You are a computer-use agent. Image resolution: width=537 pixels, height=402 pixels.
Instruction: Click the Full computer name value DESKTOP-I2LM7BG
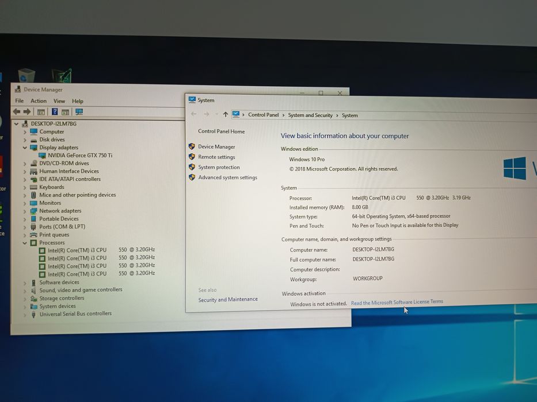tap(374, 259)
